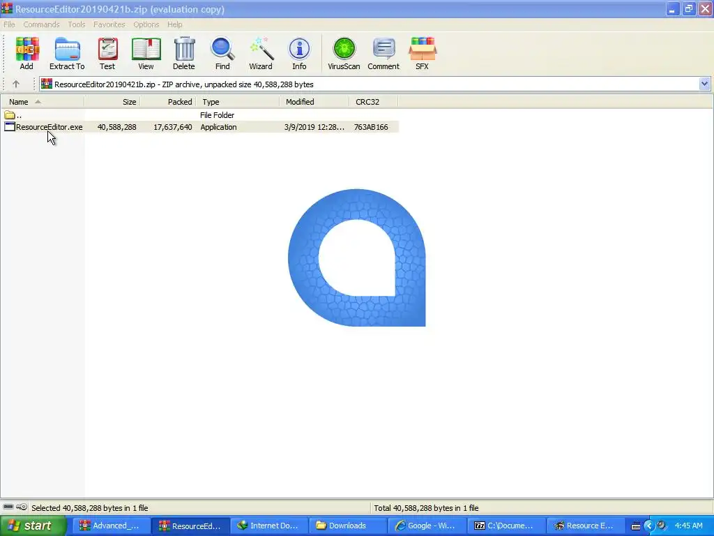This screenshot has height=536, width=714.
Task: Show archive Info
Action: tap(299, 53)
